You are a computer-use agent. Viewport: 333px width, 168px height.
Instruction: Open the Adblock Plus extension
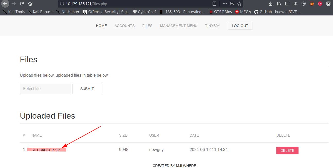[x=320, y=4]
